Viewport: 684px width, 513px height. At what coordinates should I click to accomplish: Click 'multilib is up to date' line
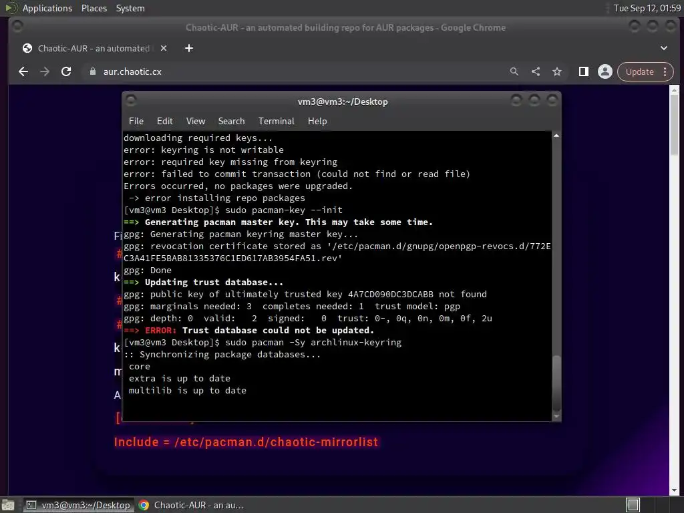click(x=188, y=390)
